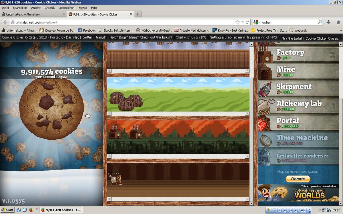This screenshot has height=214, width=343.
Task: Click the up arrow of the buildings panel scrollbar
Action: [252, 44]
